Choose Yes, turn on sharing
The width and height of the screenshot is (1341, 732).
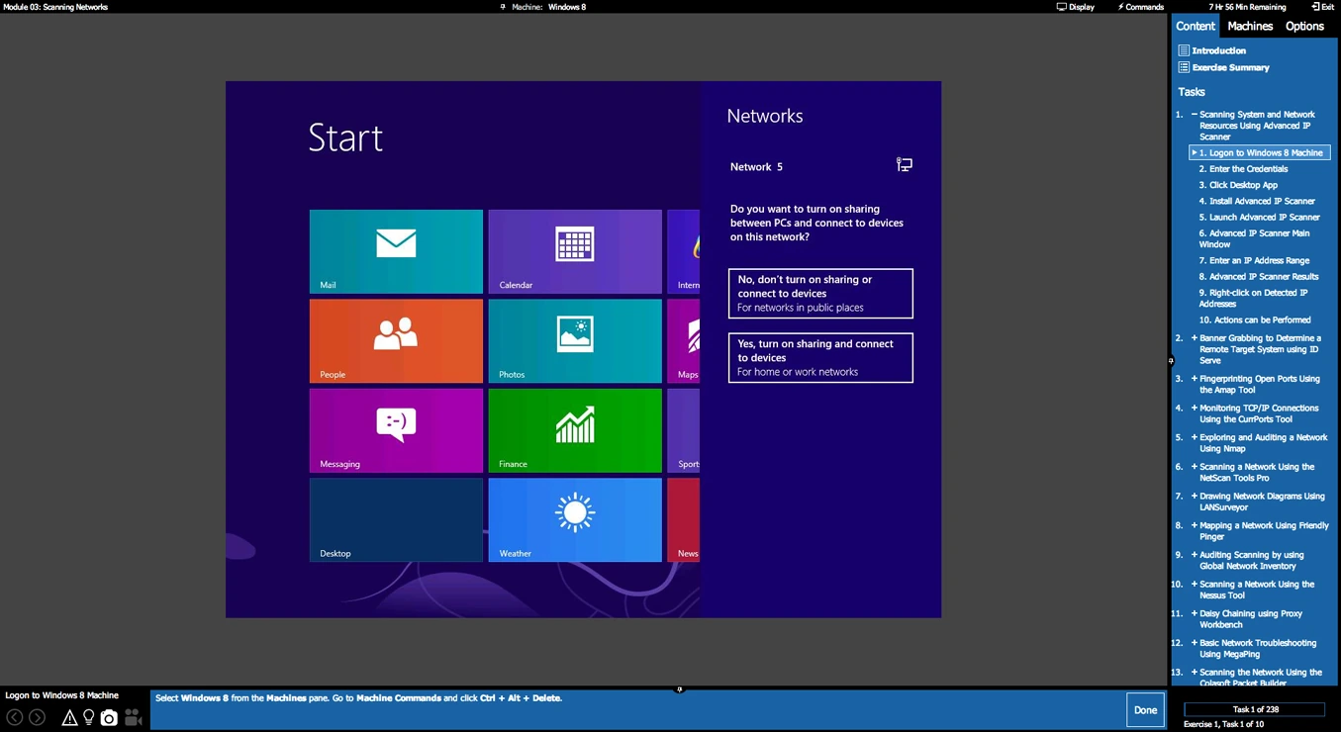coord(820,358)
